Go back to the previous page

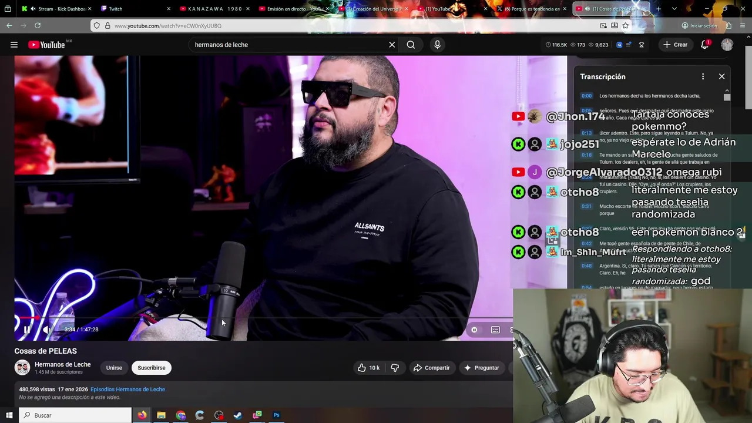[x=9, y=26]
